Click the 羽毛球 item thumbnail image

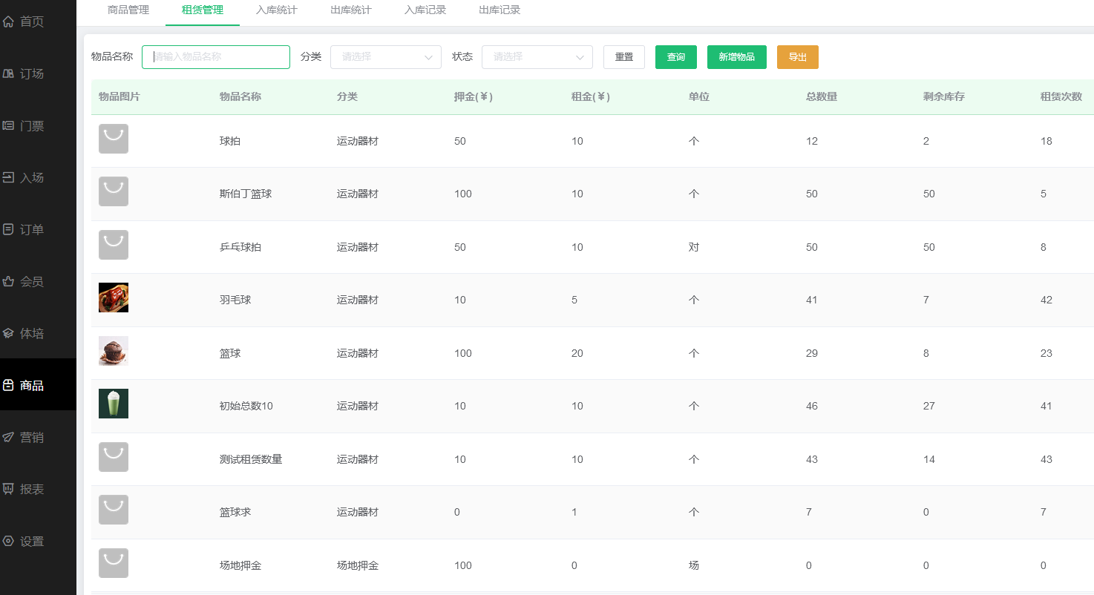(x=114, y=297)
